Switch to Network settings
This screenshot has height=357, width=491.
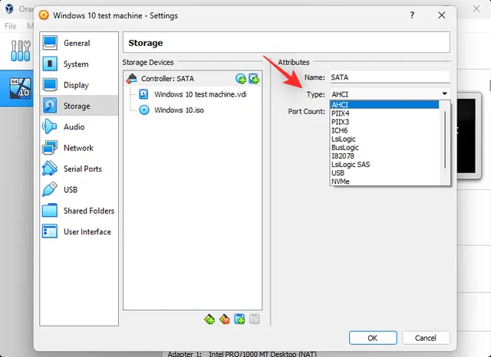tap(78, 148)
